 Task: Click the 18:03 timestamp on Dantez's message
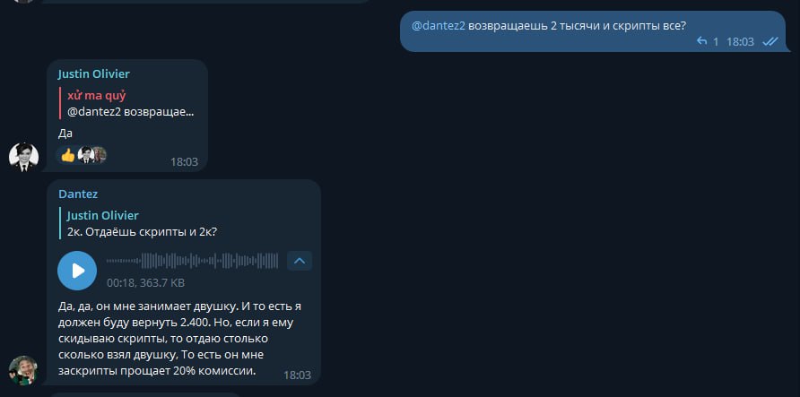pos(297,375)
